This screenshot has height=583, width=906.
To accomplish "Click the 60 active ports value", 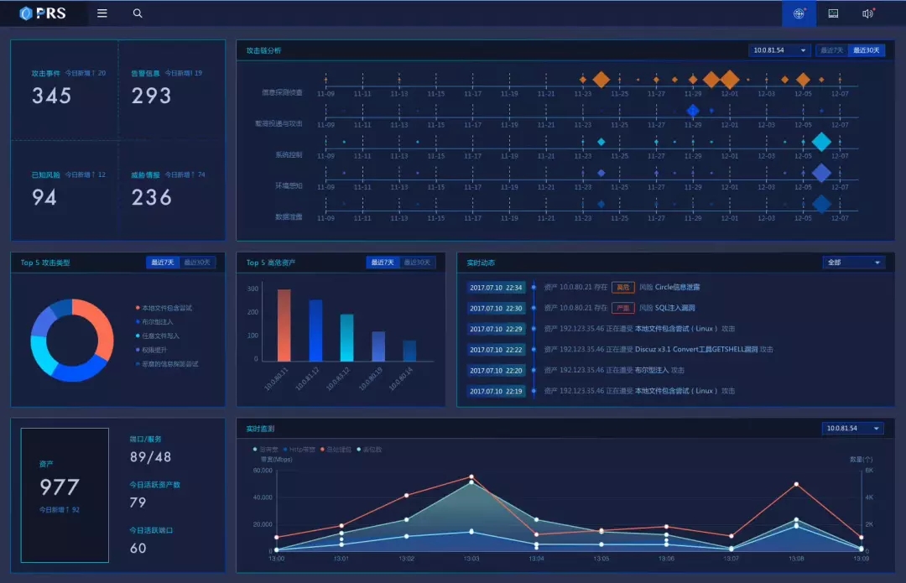I will tap(138, 549).
